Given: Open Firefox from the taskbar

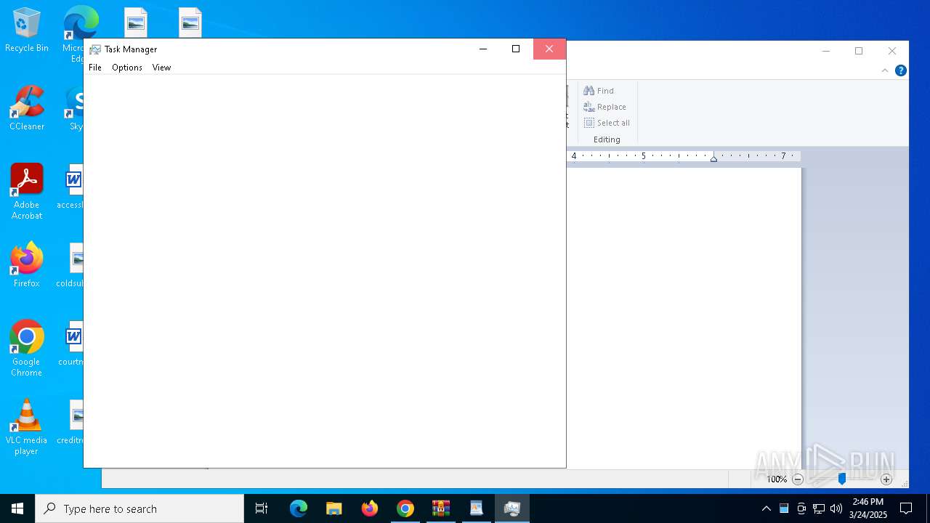Looking at the screenshot, I should [370, 508].
